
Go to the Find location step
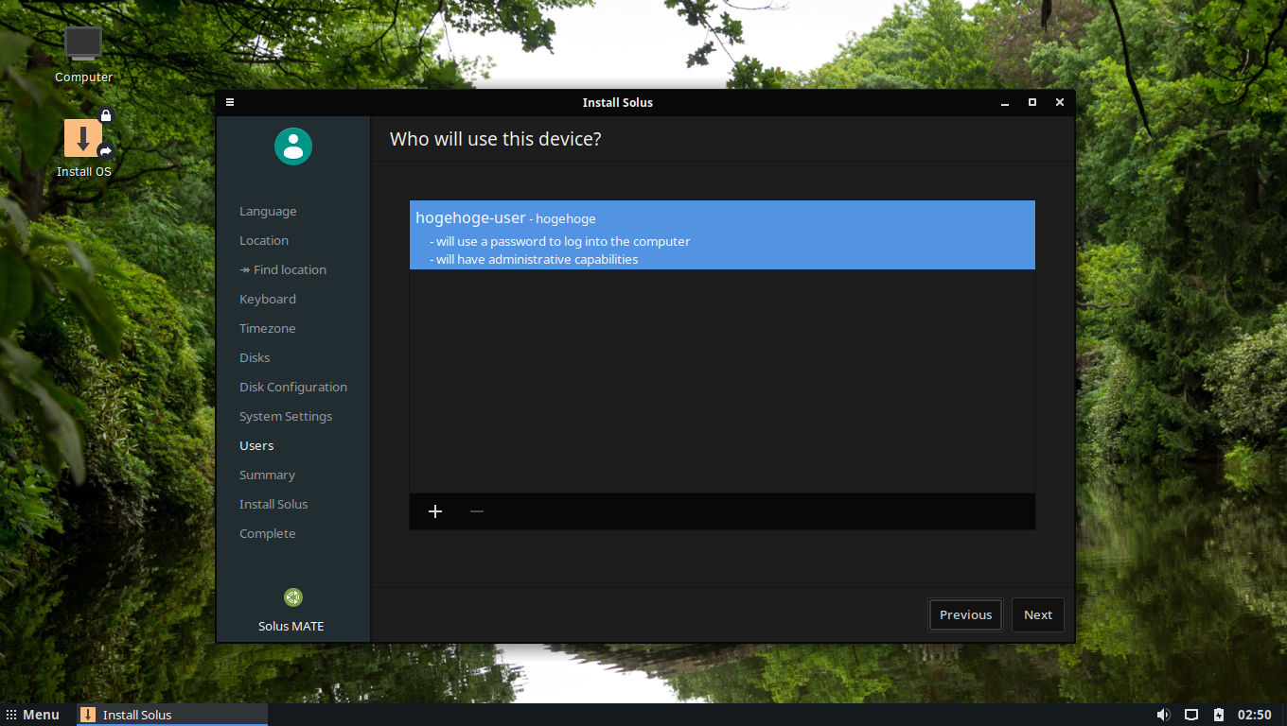pyautogui.click(x=283, y=270)
